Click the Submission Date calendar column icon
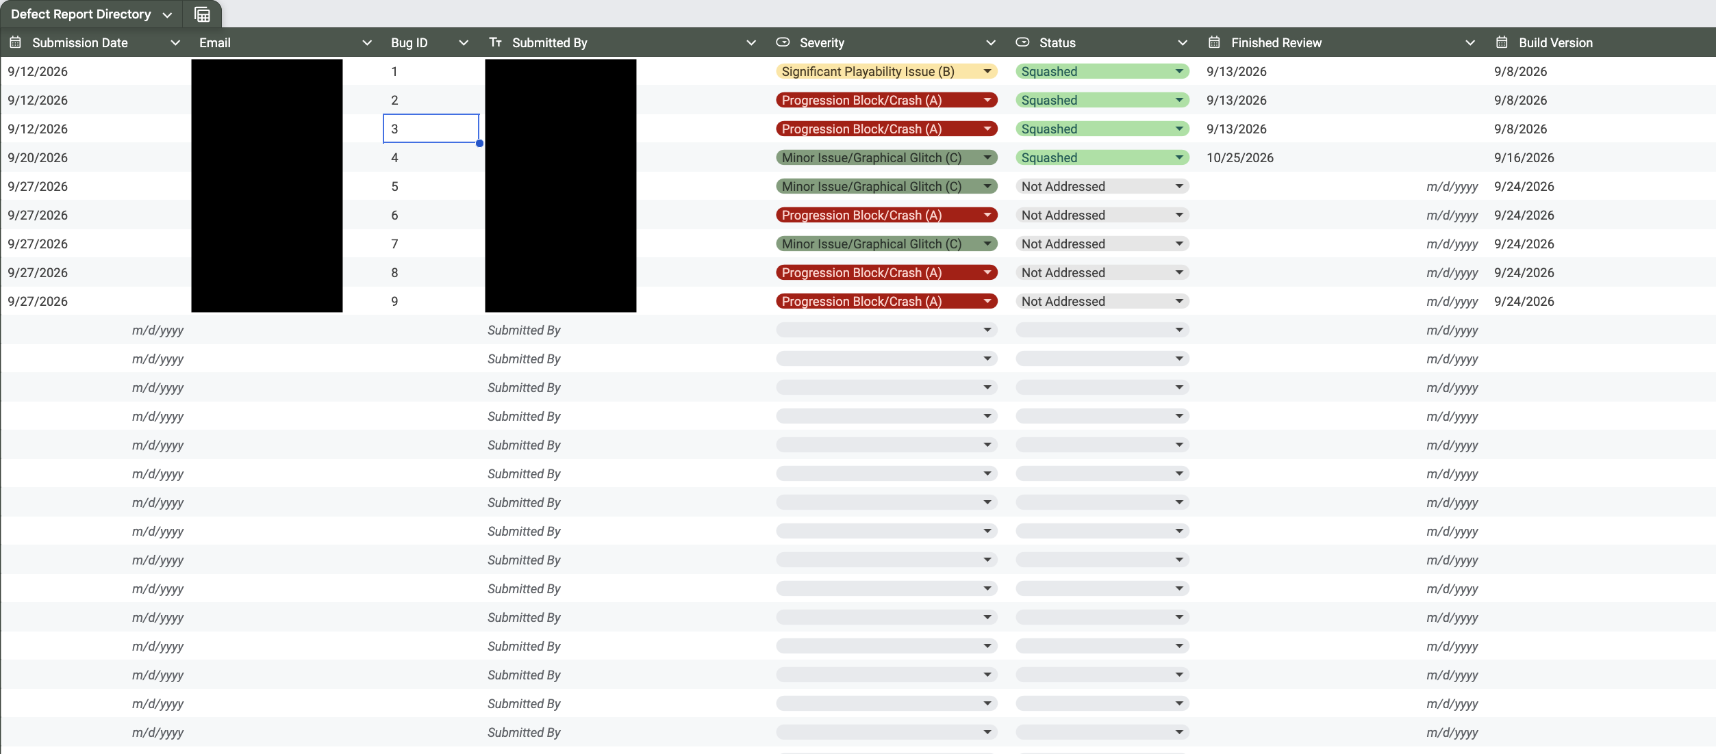 [x=15, y=42]
